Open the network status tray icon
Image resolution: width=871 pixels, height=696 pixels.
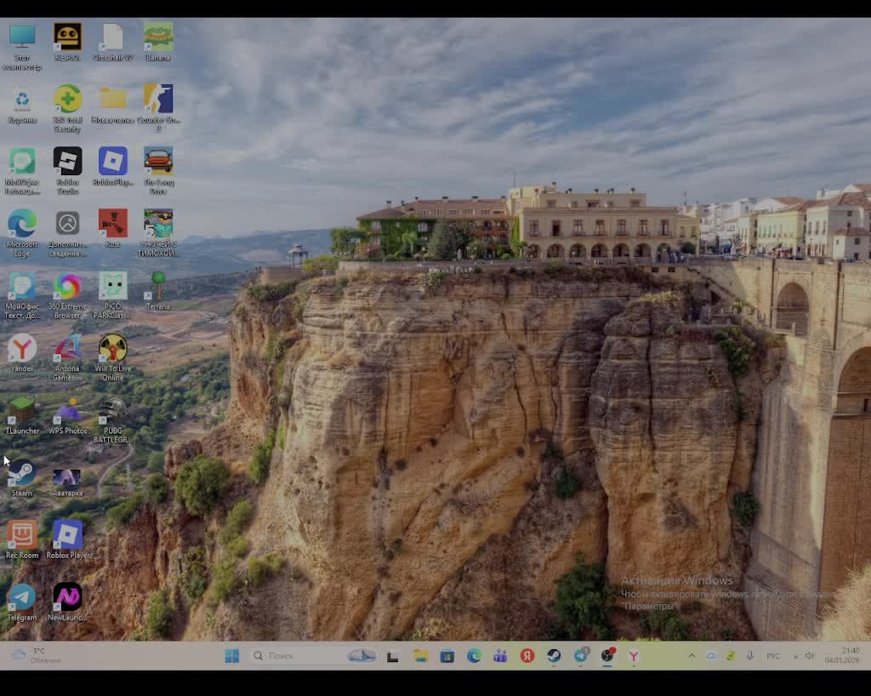(x=795, y=656)
